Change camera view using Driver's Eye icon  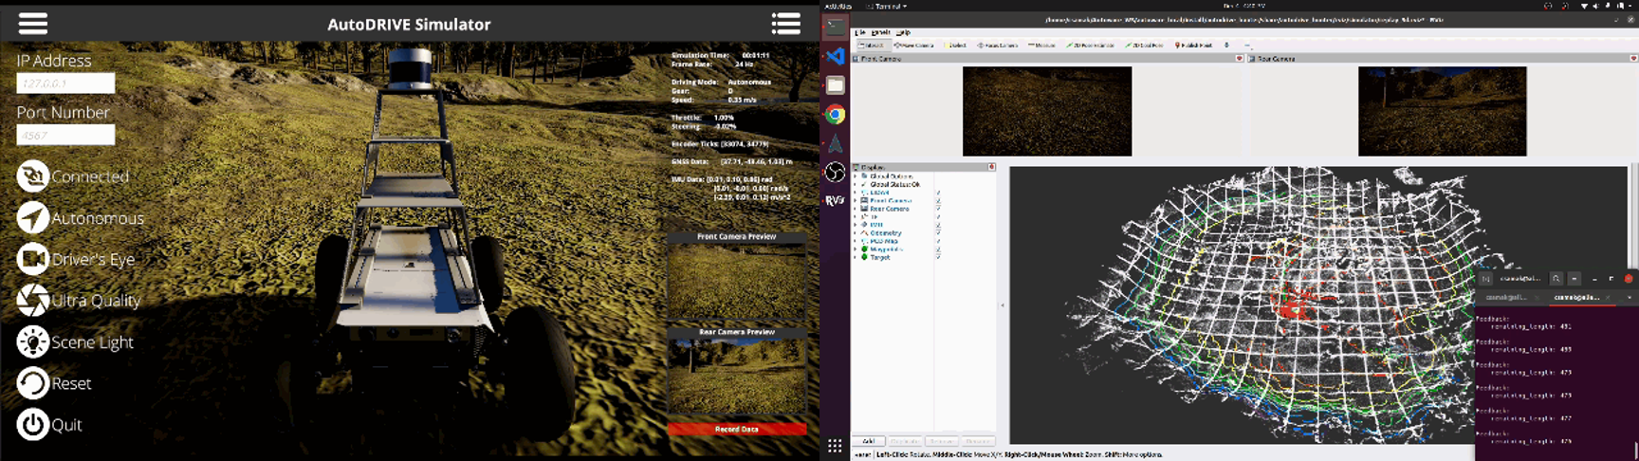coord(32,259)
